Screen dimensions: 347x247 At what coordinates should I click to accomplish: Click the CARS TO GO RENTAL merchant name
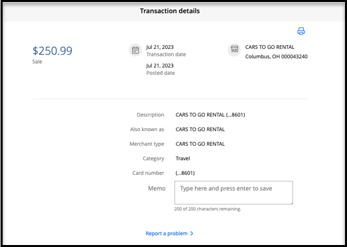(270, 47)
